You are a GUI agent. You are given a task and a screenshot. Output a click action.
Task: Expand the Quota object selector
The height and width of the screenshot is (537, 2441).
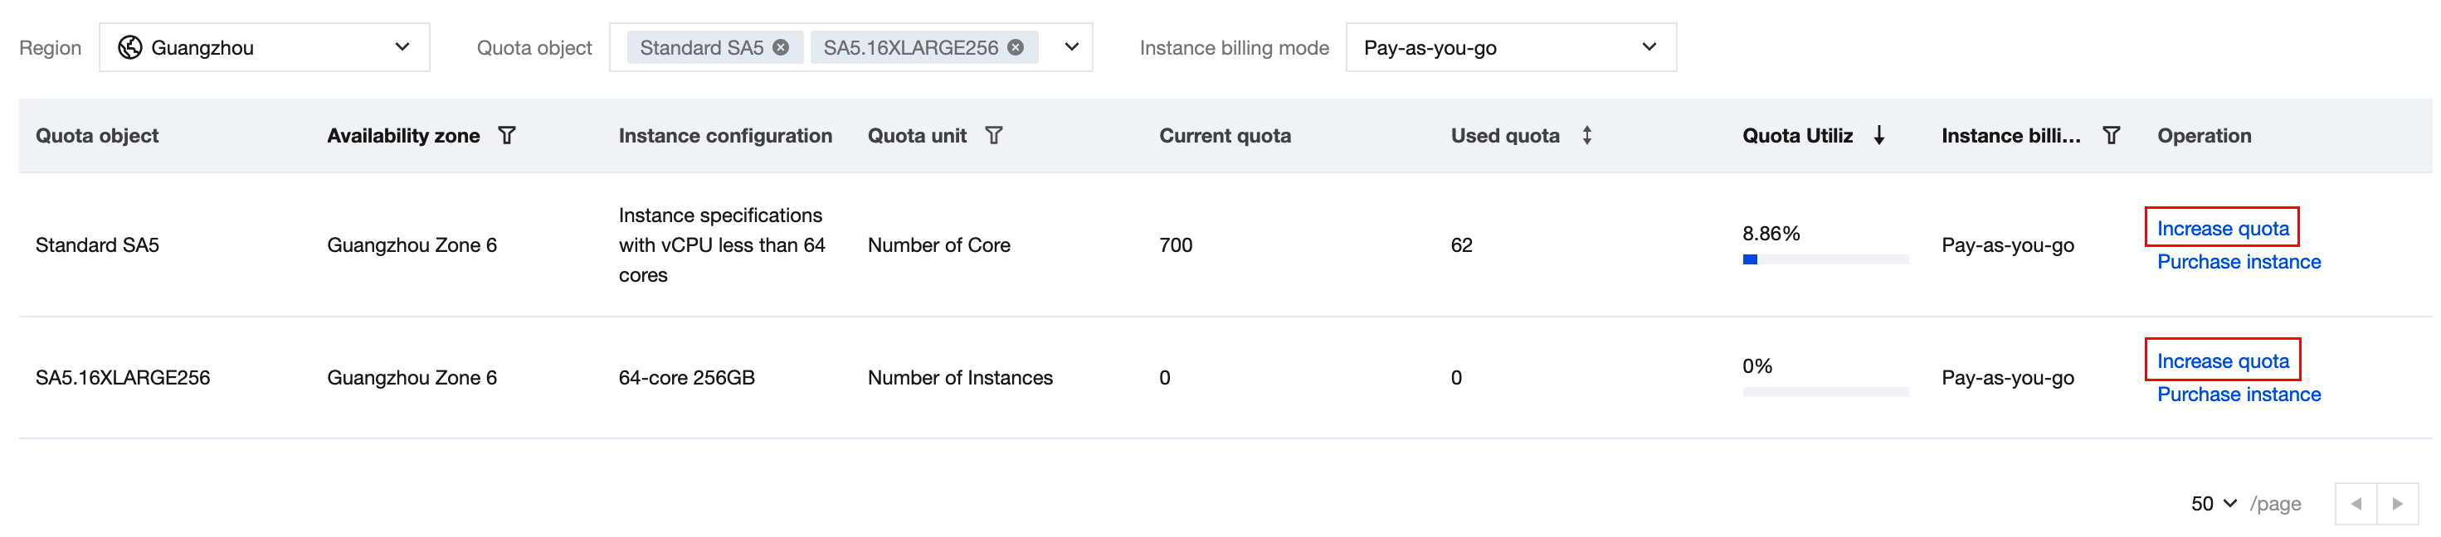point(1072,47)
